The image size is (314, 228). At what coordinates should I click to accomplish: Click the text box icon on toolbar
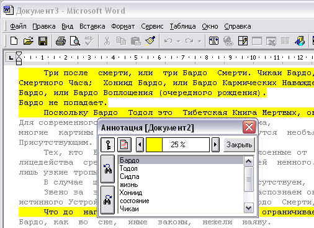(213, 41)
